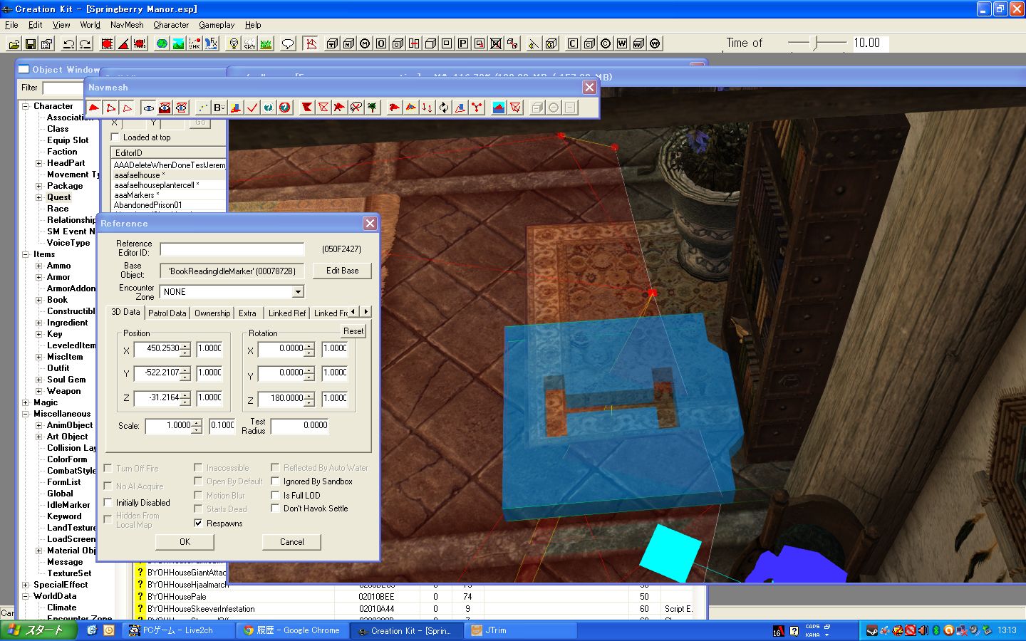Confirm with the OK button
The image size is (1026, 641).
coord(185,542)
